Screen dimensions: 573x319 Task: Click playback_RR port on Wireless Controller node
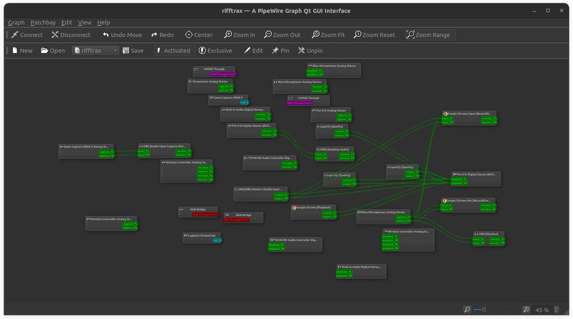point(390,249)
